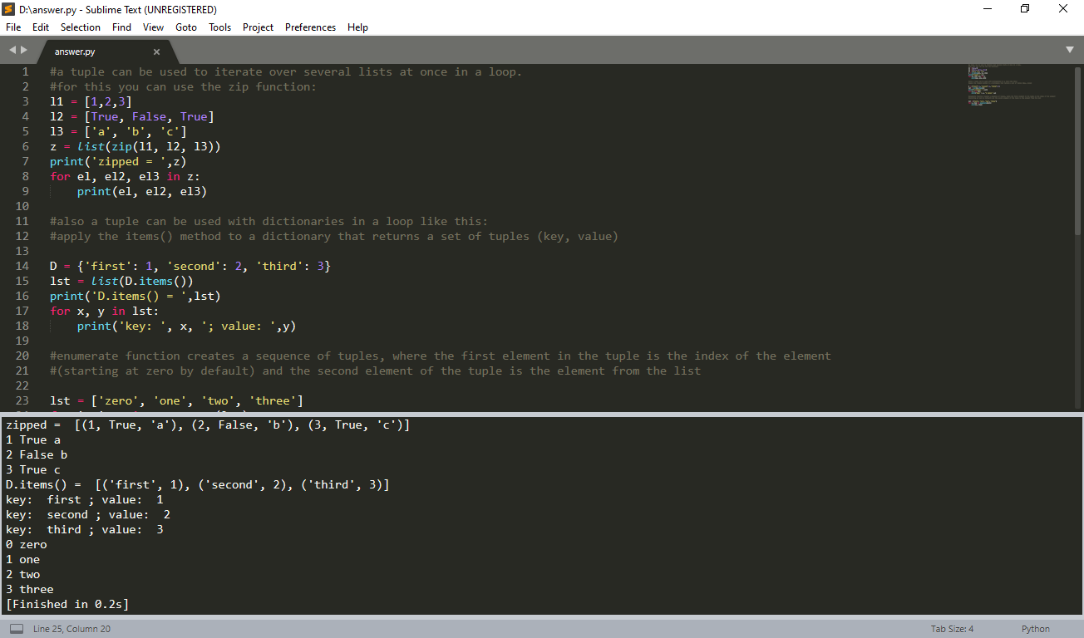Change the Python syntax selector
Viewport: 1084px width, 638px height.
pos(1035,629)
